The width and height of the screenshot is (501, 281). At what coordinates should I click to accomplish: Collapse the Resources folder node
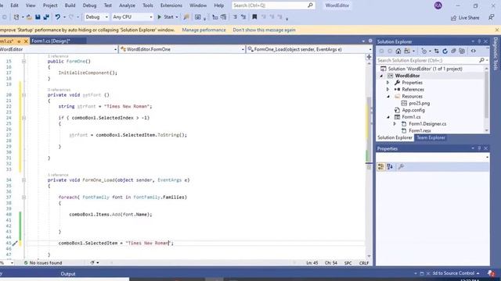point(388,97)
